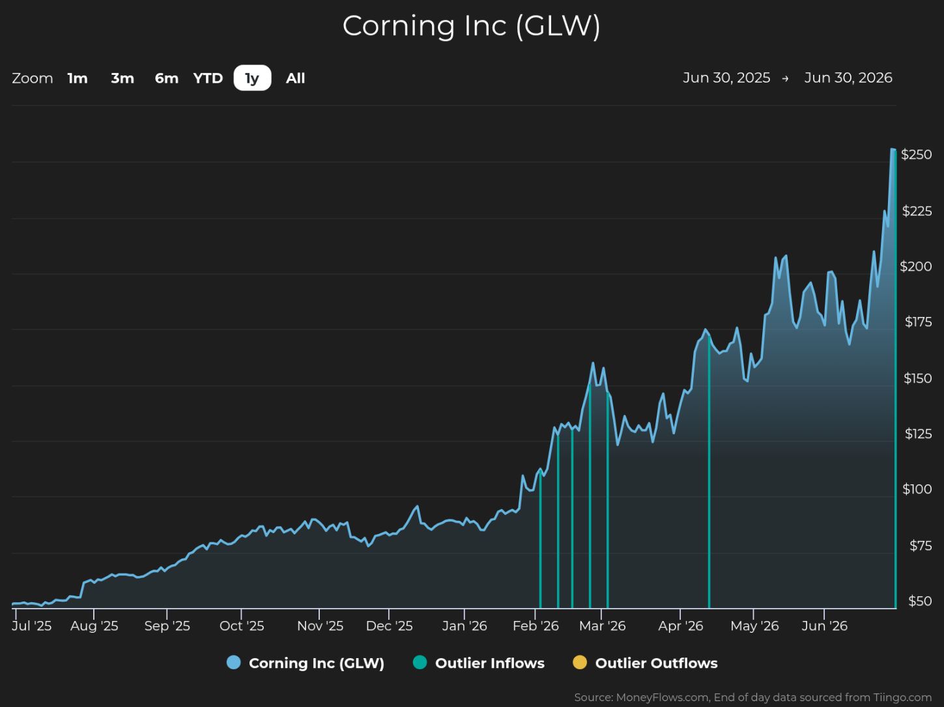Toggle the Outlier Inflows legend series

479,663
